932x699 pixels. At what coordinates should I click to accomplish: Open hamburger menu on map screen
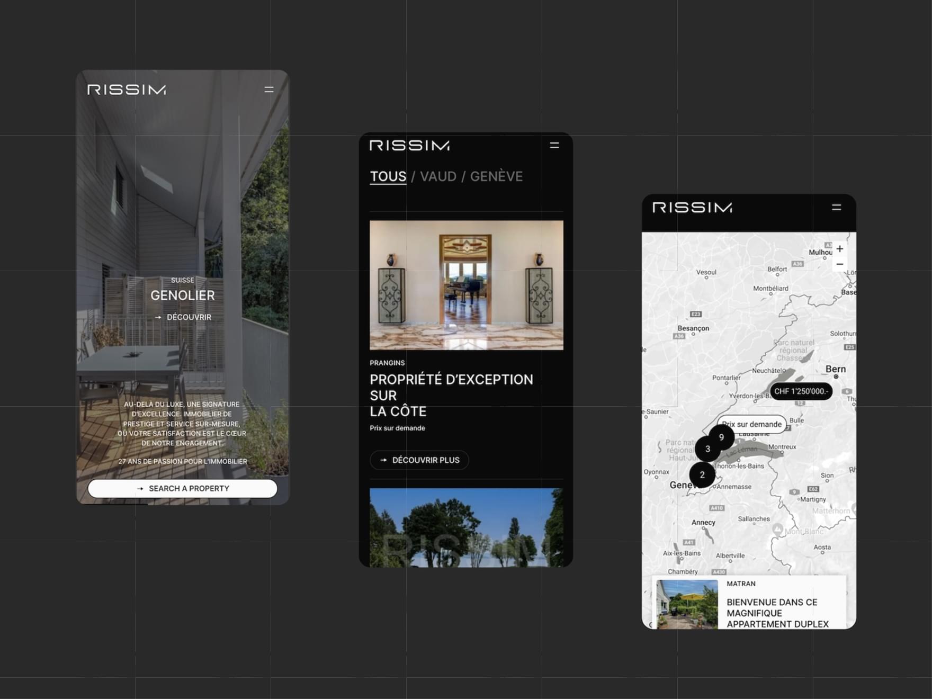[x=836, y=208]
